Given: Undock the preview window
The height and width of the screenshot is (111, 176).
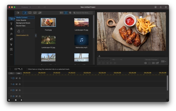Looking at the screenshot, I should point(157,63).
